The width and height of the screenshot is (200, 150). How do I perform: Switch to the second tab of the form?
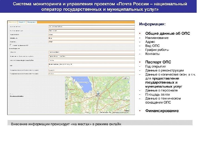point(22,22)
